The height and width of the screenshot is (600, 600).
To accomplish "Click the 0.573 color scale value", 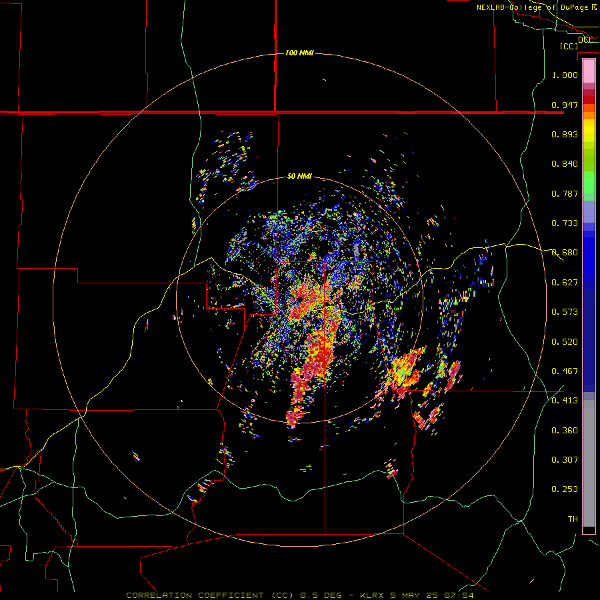I will click(x=565, y=312).
